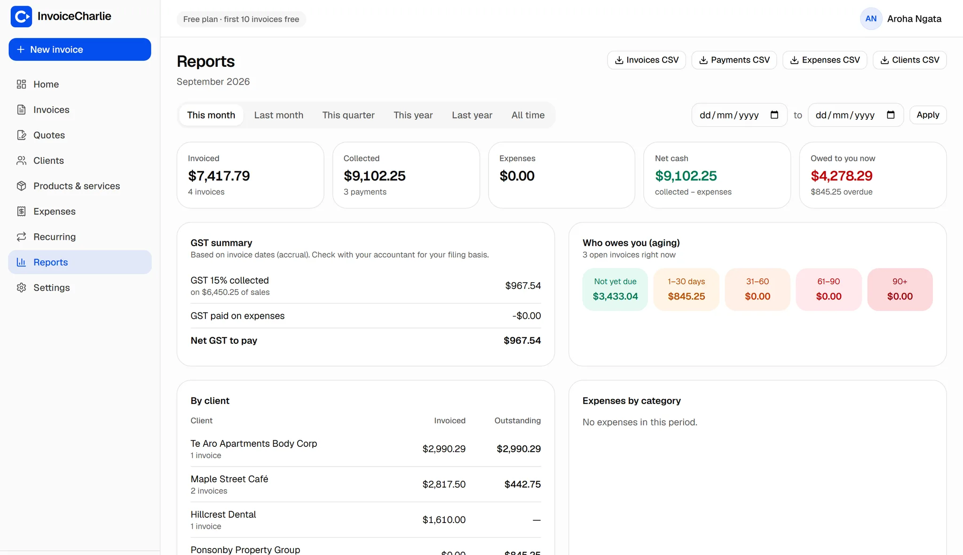Screen dimensions: 963x555
Task: Click the plus icon on New invoice
Action: (21, 49)
